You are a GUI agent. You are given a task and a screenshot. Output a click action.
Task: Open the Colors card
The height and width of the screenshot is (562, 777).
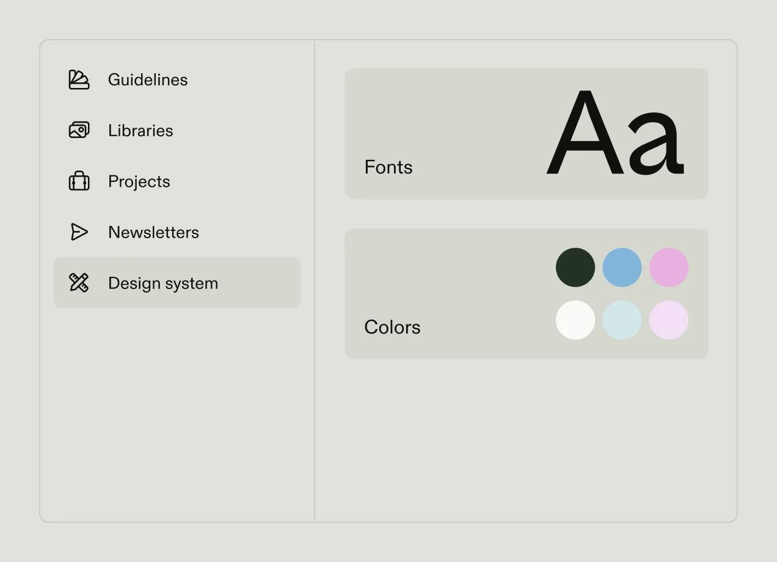point(527,294)
